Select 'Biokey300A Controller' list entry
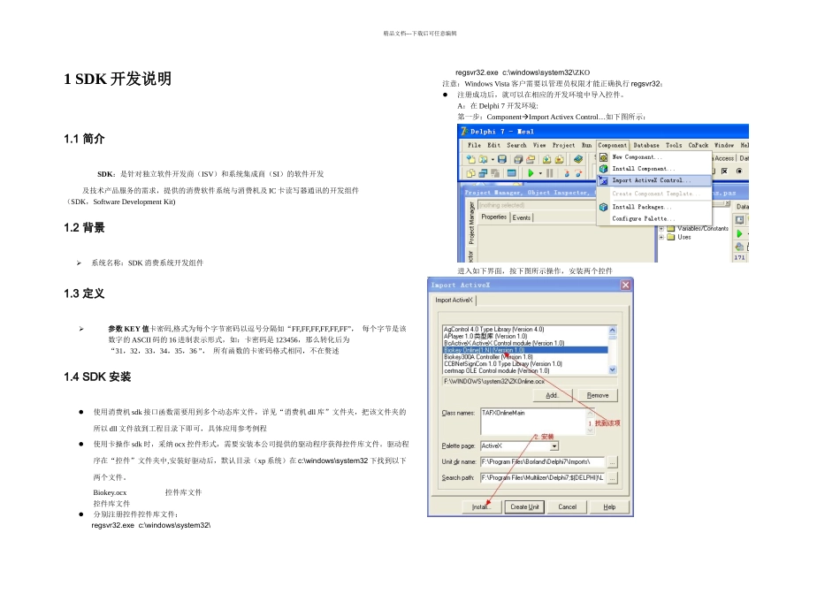 point(525,357)
